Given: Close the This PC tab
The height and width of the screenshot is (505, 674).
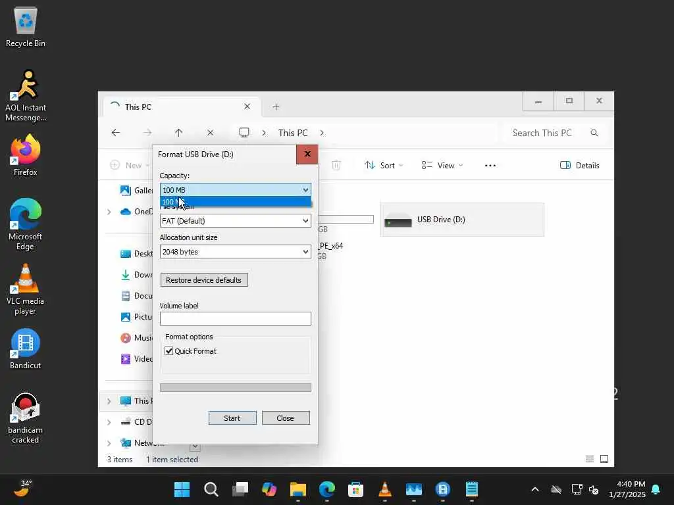Looking at the screenshot, I should 247,107.
